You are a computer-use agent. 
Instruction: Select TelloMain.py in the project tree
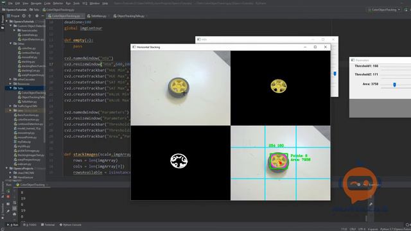(27, 101)
